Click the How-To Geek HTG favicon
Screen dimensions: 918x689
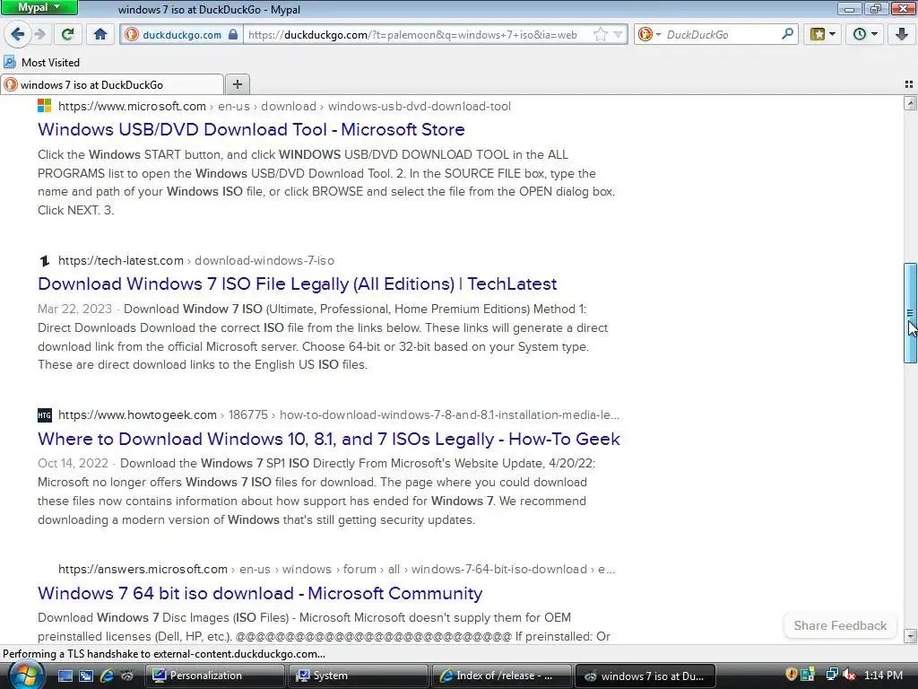point(45,414)
